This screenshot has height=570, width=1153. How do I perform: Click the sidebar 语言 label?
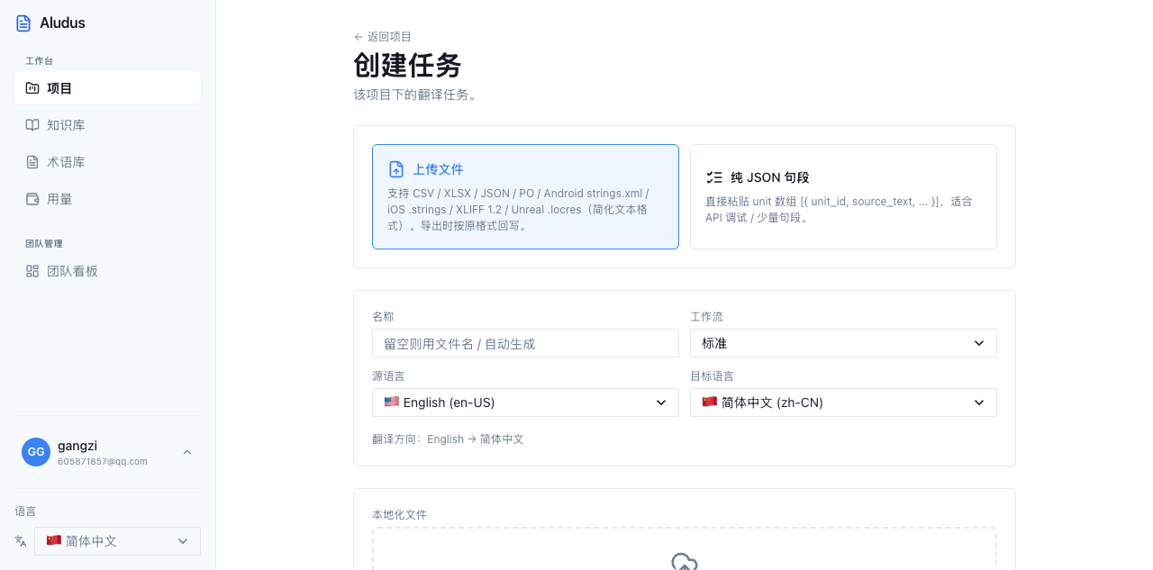(25, 511)
